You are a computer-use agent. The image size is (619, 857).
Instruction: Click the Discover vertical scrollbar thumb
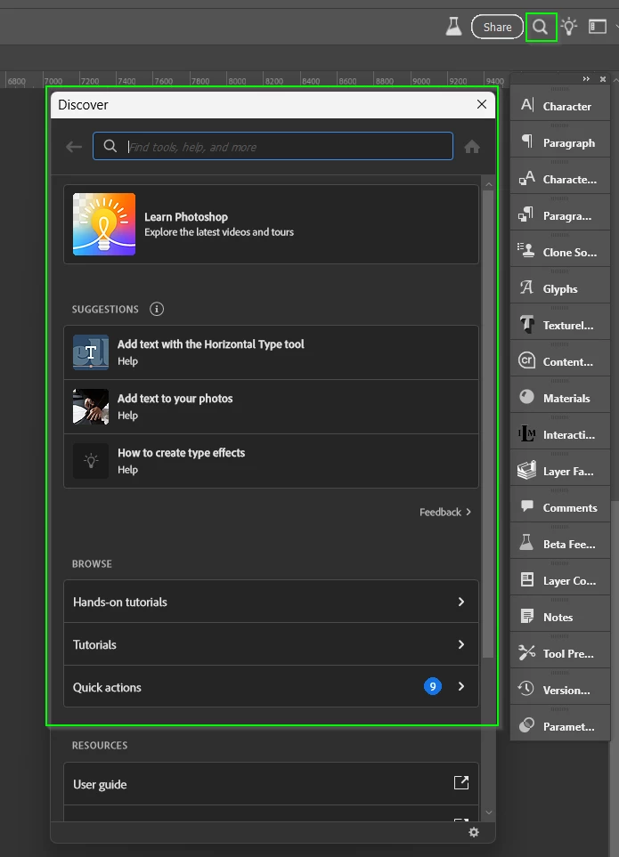(489, 424)
